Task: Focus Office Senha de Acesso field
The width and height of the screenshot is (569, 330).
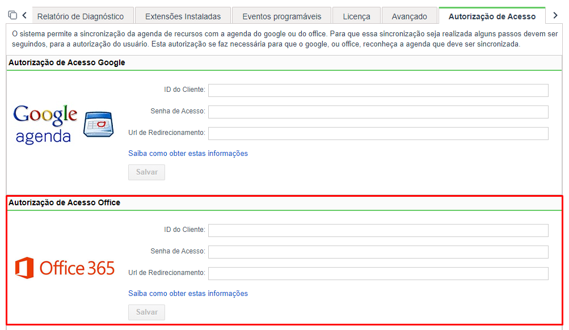Action: pos(378,252)
